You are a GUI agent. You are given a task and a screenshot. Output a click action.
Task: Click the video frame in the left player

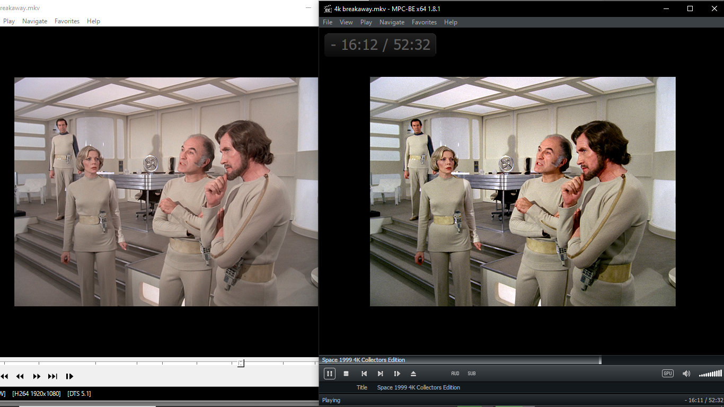[166, 191]
